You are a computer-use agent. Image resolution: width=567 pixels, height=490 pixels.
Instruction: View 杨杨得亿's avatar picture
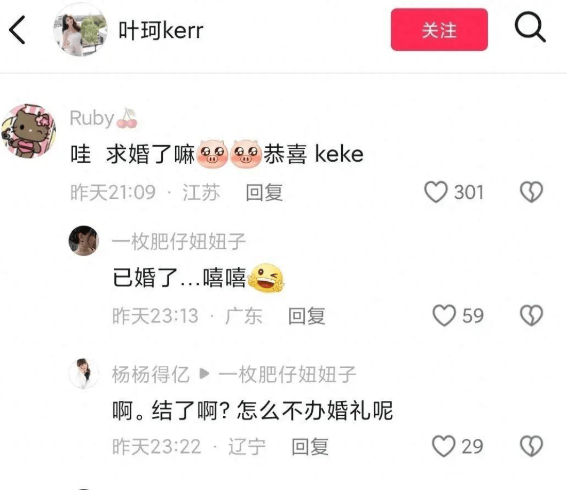83,373
